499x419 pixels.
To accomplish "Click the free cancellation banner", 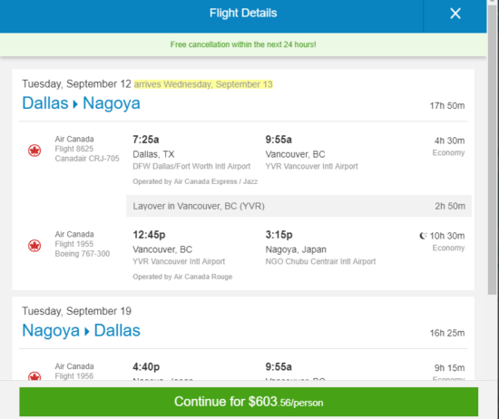I will [x=243, y=44].
